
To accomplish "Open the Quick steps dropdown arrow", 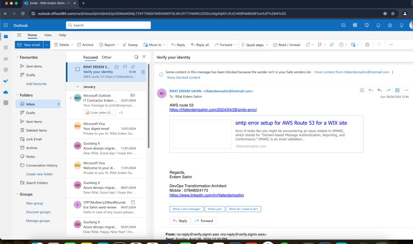I will click(267, 45).
